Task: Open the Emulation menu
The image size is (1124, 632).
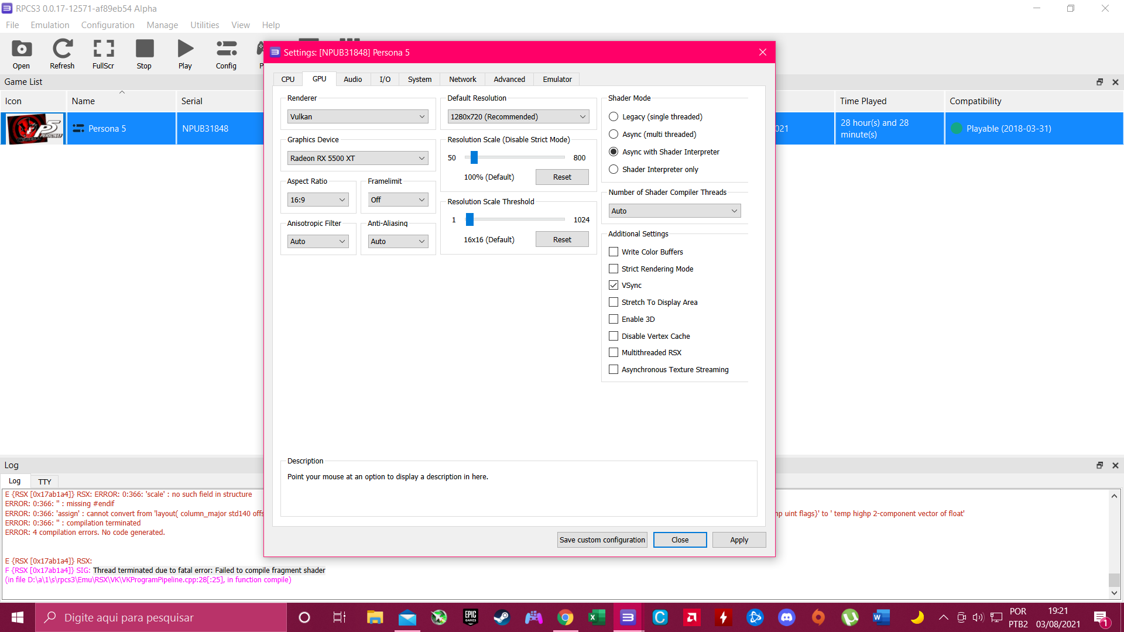Action: point(50,25)
